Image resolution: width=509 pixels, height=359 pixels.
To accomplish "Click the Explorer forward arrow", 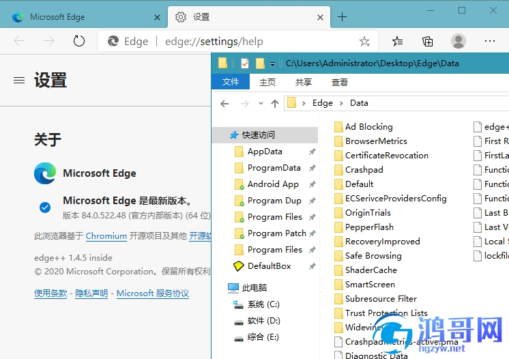I will tap(245, 104).
